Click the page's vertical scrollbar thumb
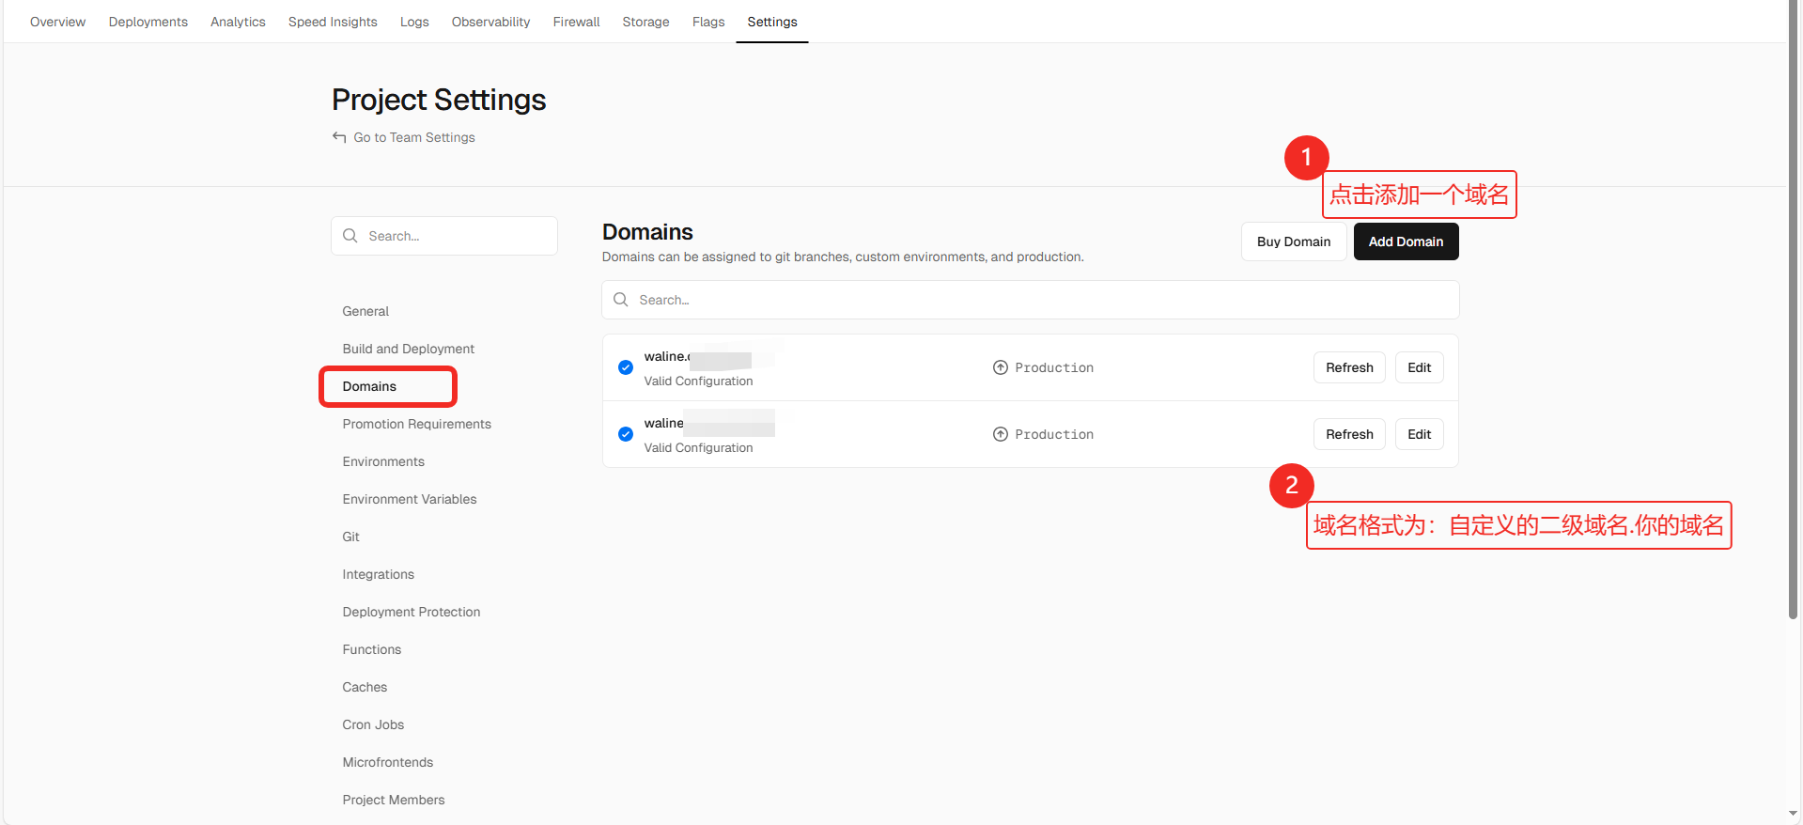Screen dimensions: 1803x825 tap(1793, 310)
